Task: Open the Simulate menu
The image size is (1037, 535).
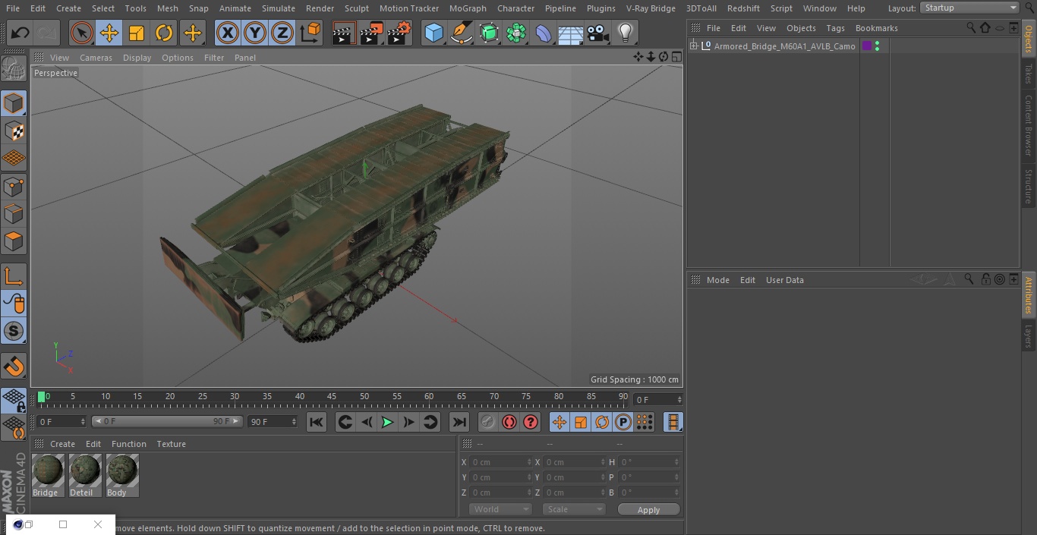Action: point(279,8)
